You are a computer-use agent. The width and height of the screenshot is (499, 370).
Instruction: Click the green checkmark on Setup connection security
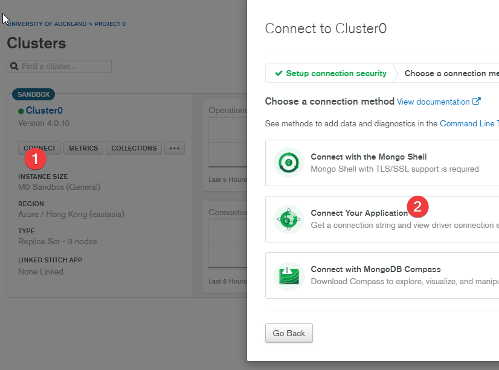coord(278,73)
